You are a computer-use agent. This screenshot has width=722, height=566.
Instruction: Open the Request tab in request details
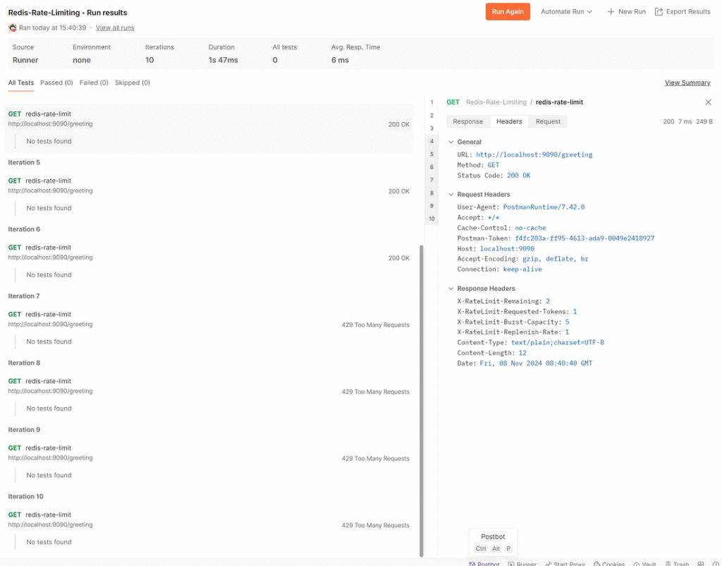pos(548,121)
